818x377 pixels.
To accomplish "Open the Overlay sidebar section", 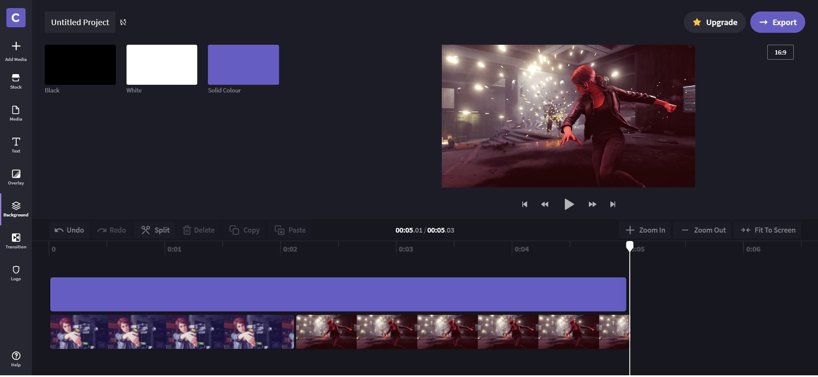I will point(16,177).
